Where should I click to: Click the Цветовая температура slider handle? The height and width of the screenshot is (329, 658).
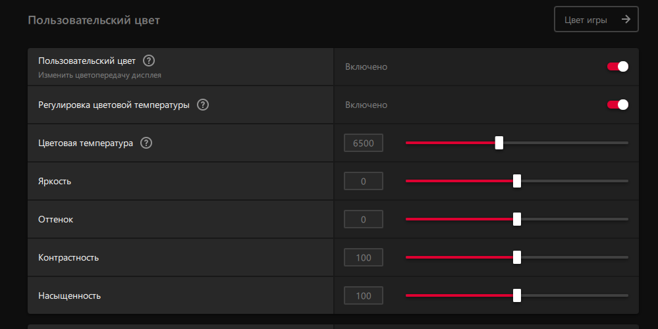click(499, 143)
